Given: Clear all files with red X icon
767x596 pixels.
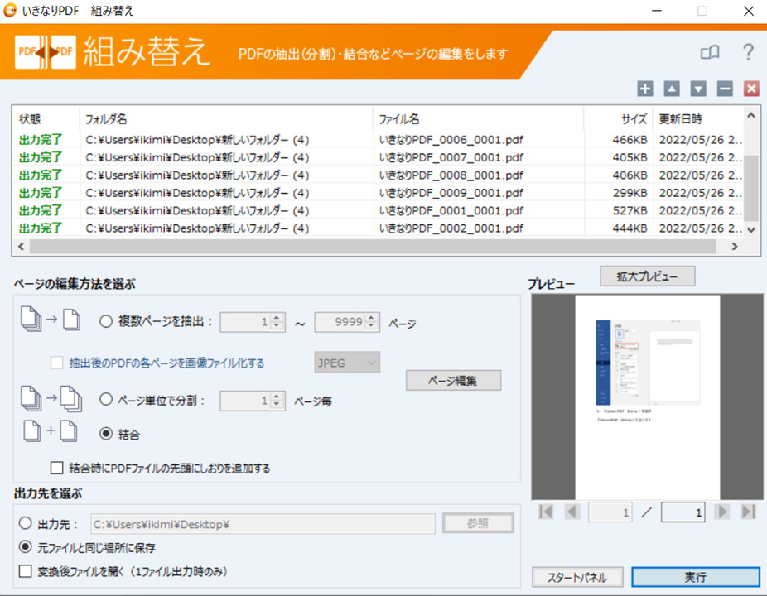Looking at the screenshot, I should pos(751,89).
